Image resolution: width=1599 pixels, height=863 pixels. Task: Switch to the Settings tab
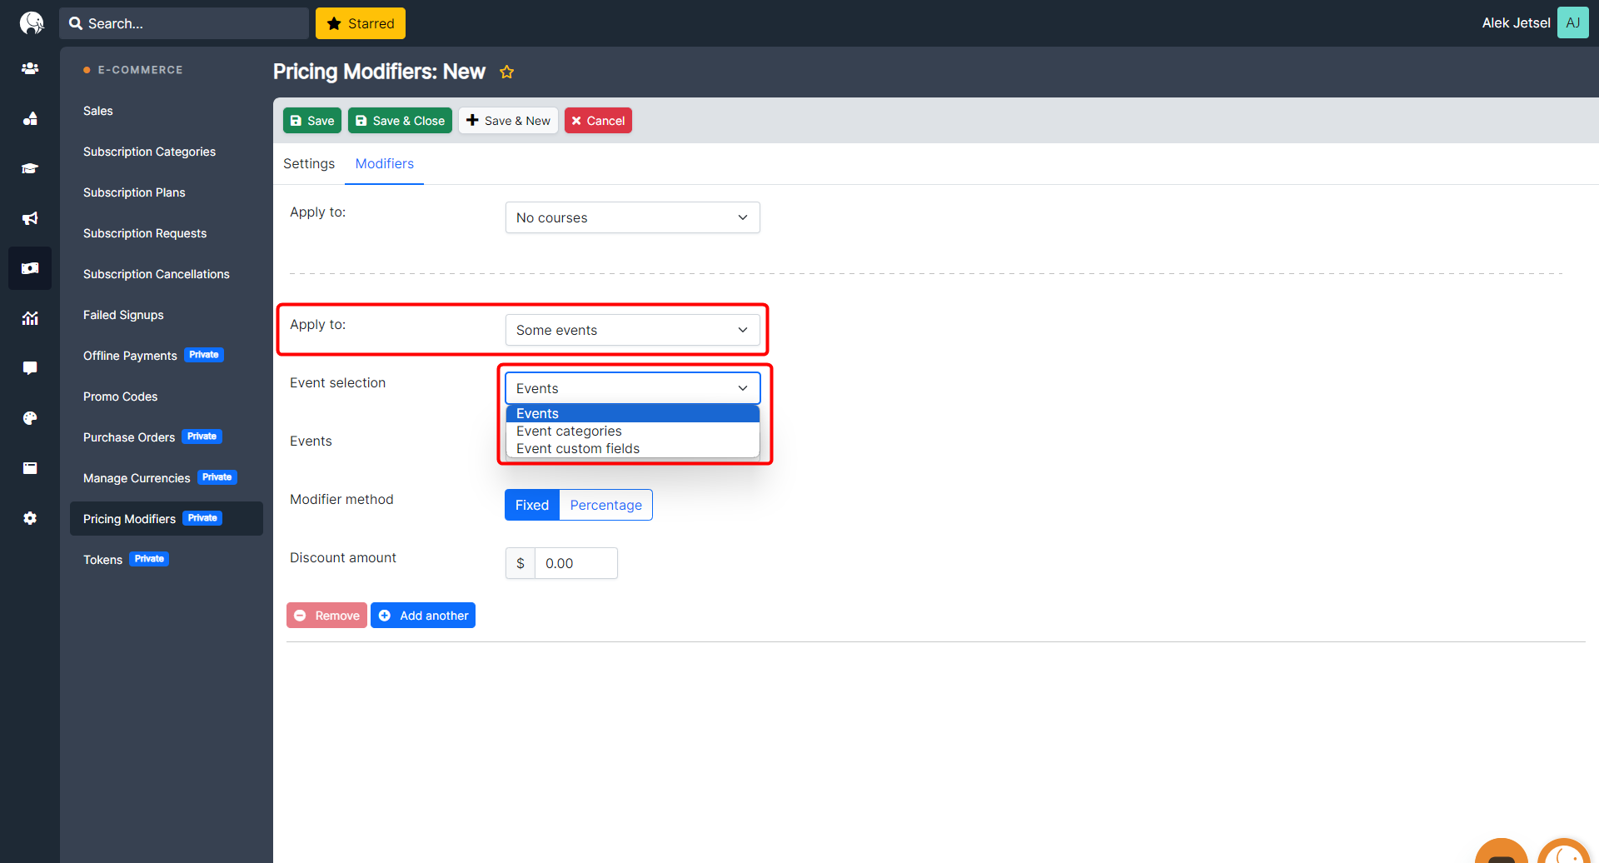[309, 163]
